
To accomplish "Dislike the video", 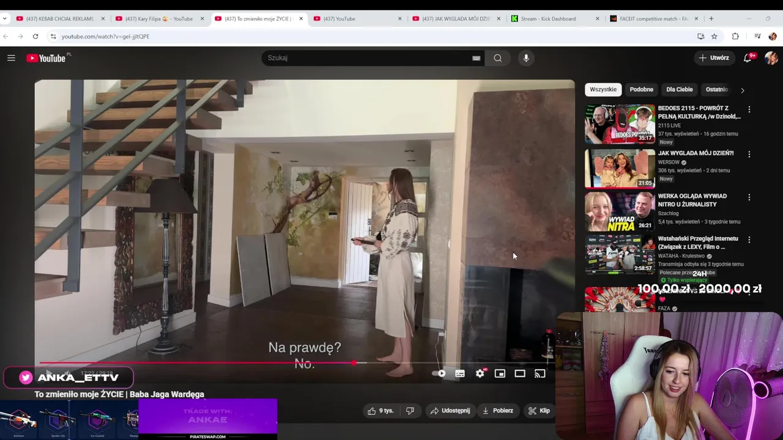I will (410, 411).
